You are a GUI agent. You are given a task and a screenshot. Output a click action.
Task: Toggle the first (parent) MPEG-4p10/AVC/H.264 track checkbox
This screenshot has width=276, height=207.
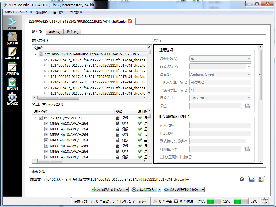[x=41, y=118]
